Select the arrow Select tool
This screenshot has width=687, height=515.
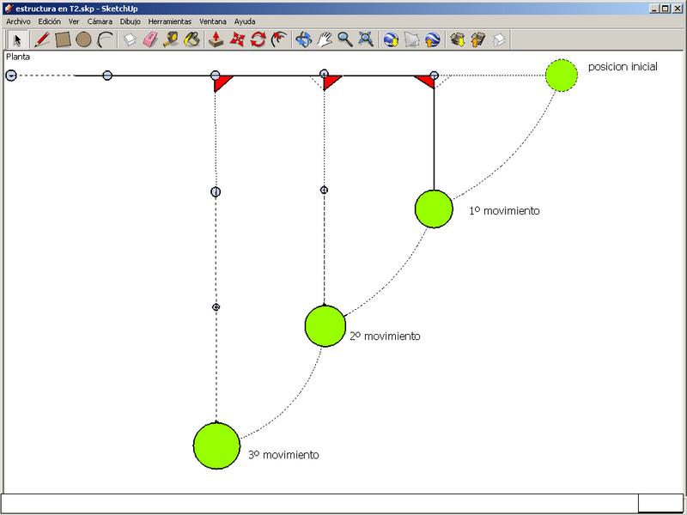click(x=17, y=39)
